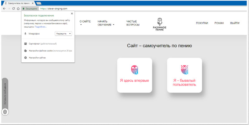Screen dimensions: 249x125
Task: Choose the Я здесь впервые card
Action: [x=135, y=75]
